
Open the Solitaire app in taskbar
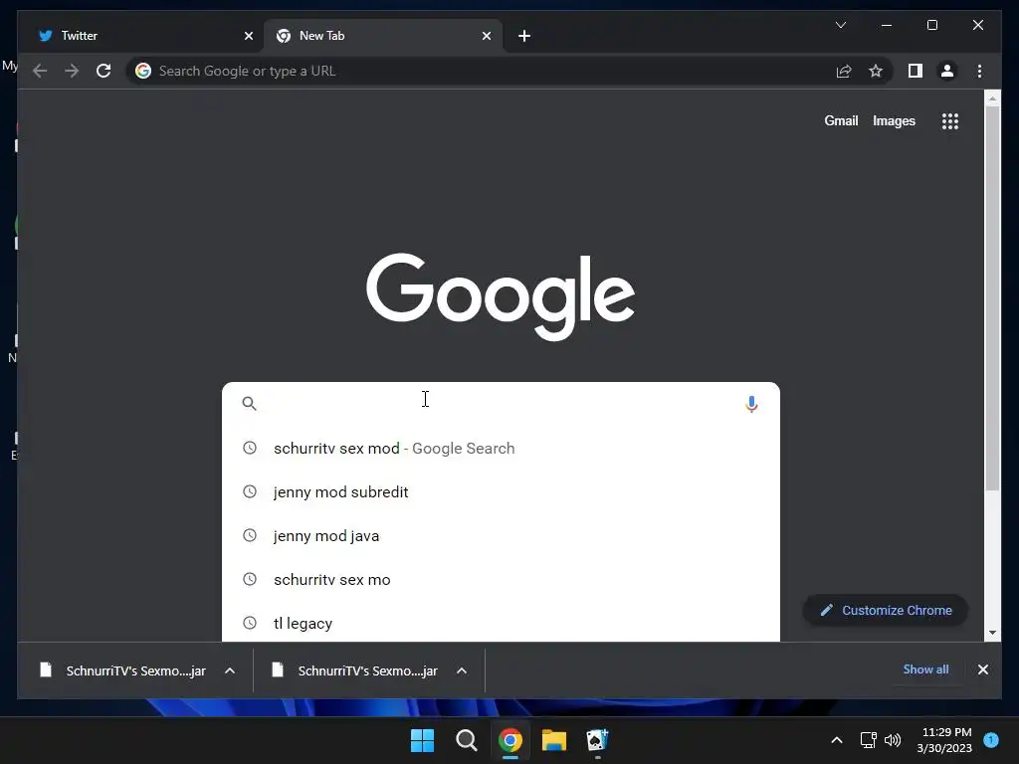click(x=597, y=740)
